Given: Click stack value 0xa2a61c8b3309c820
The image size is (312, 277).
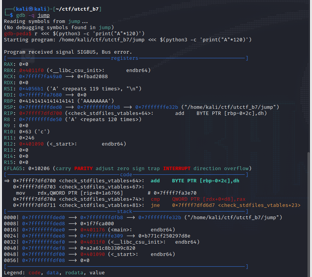Looking at the screenshot, I should point(108,248).
